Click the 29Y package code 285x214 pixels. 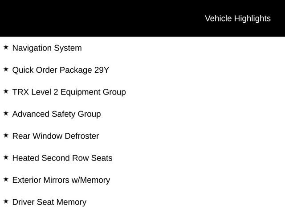[102, 70]
